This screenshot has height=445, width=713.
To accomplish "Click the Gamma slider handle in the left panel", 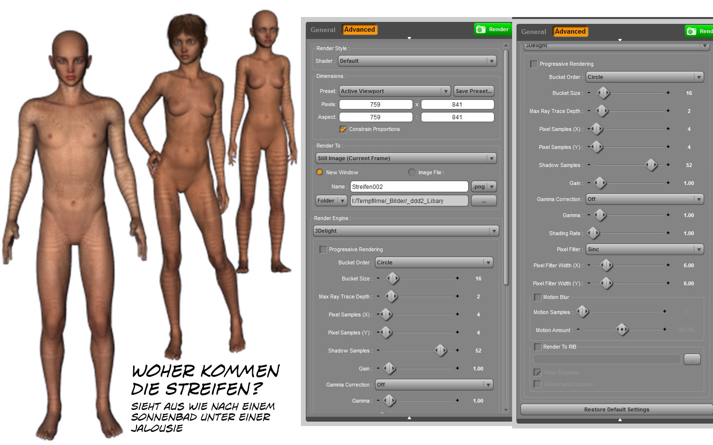I will click(389, 401).
